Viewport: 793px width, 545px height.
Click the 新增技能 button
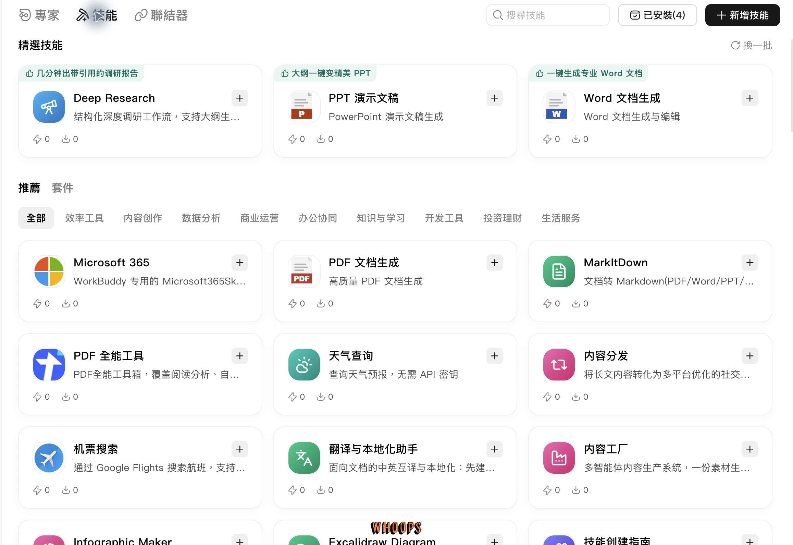pos(742,15)
